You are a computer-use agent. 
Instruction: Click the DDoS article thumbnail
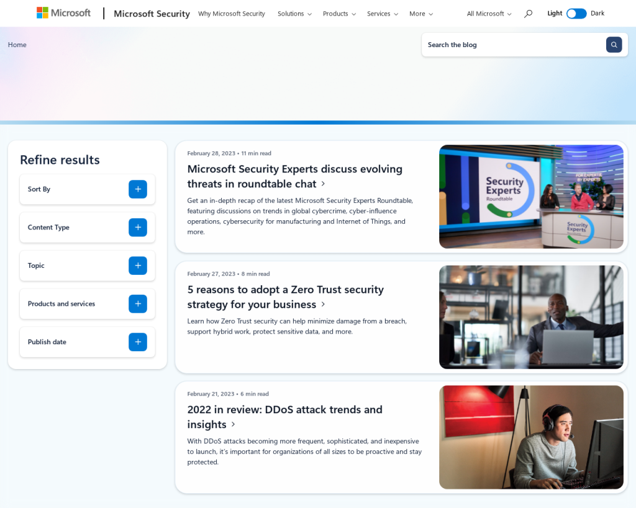point(531,437)
